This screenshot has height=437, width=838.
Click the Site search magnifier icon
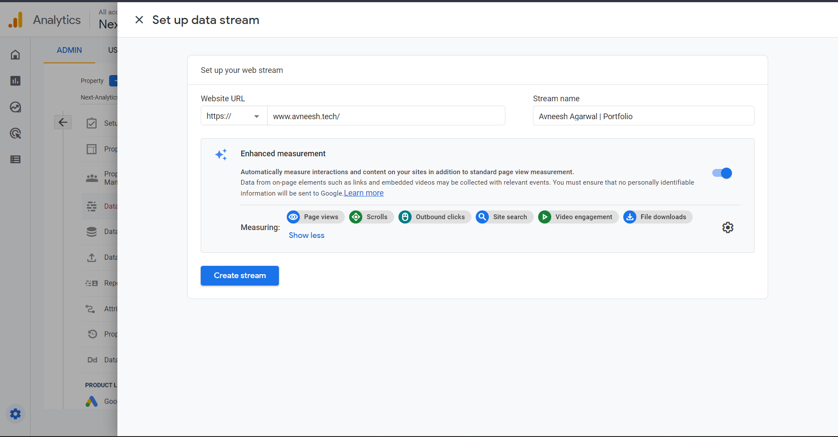482,217
